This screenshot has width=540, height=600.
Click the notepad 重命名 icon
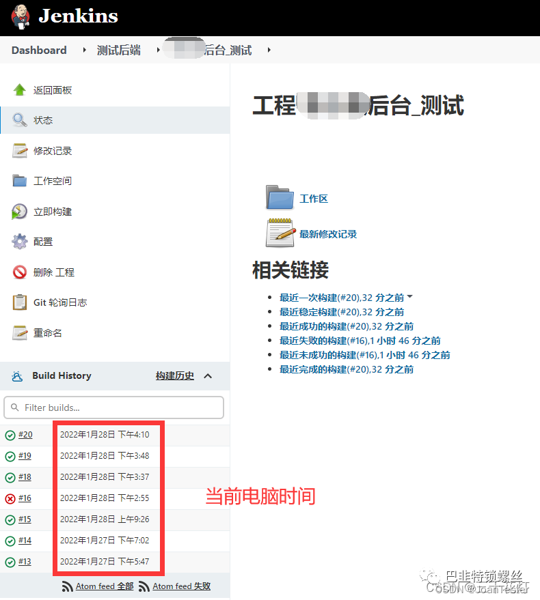coord(20,333)
